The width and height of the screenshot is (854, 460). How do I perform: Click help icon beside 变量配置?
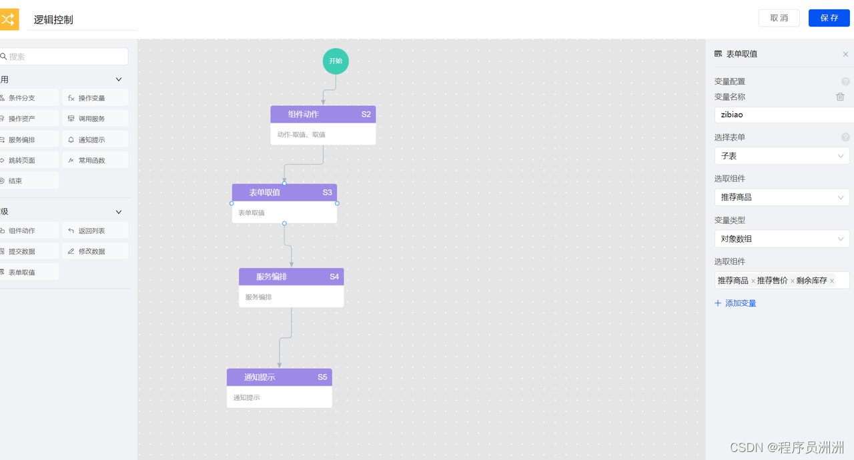coord(845,81)
